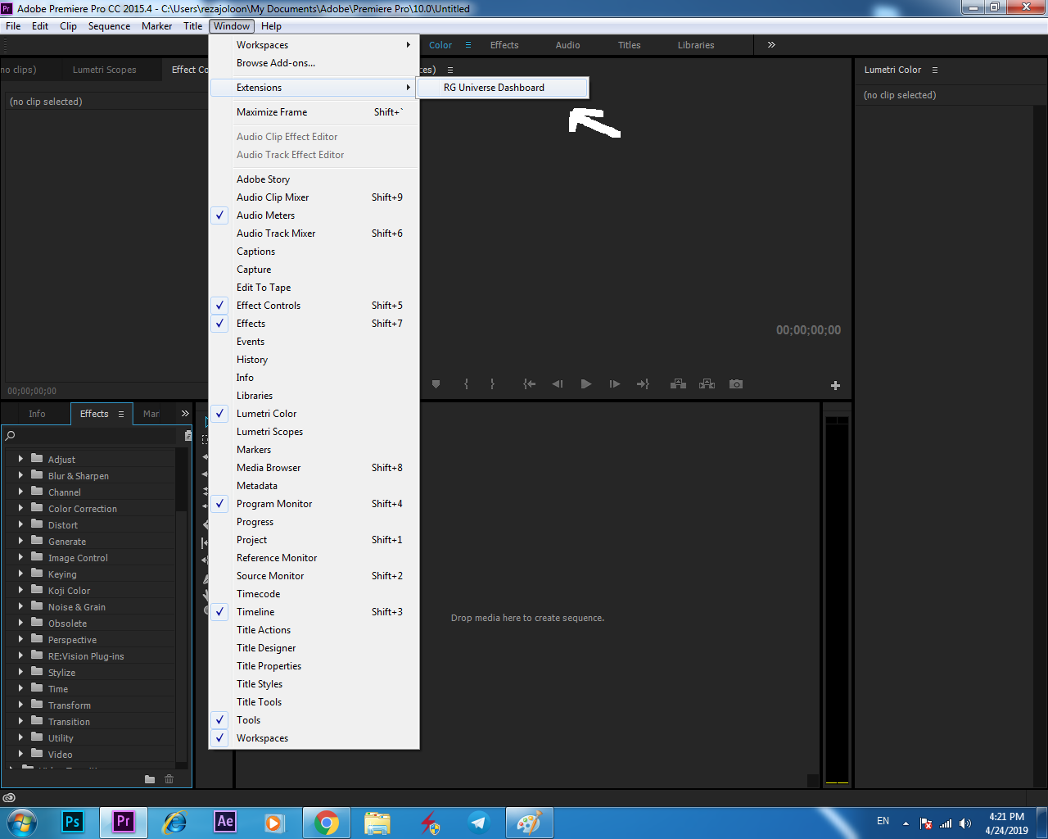1048x839 pixels.
Task: Click the audio meter level bars
Action: tap(837, 600)
